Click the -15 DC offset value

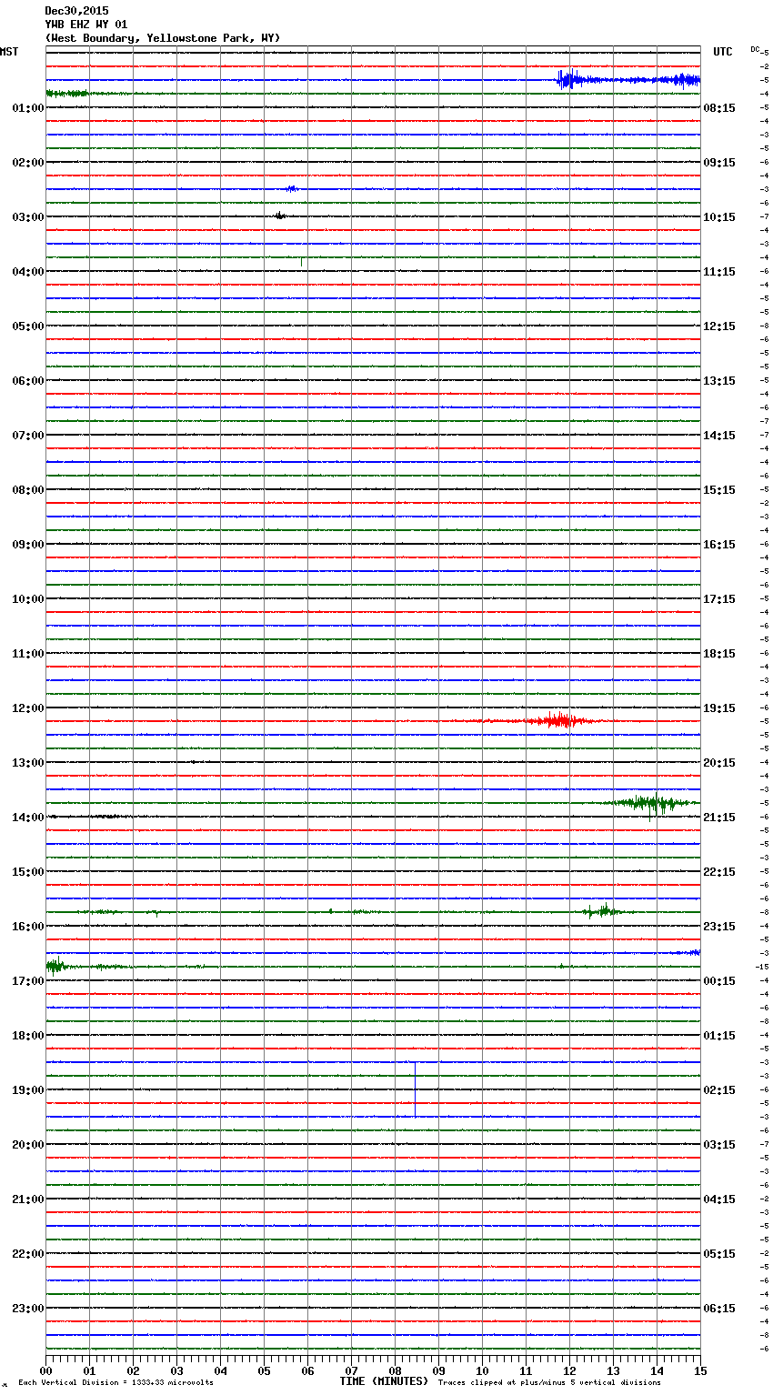(762, 967)
